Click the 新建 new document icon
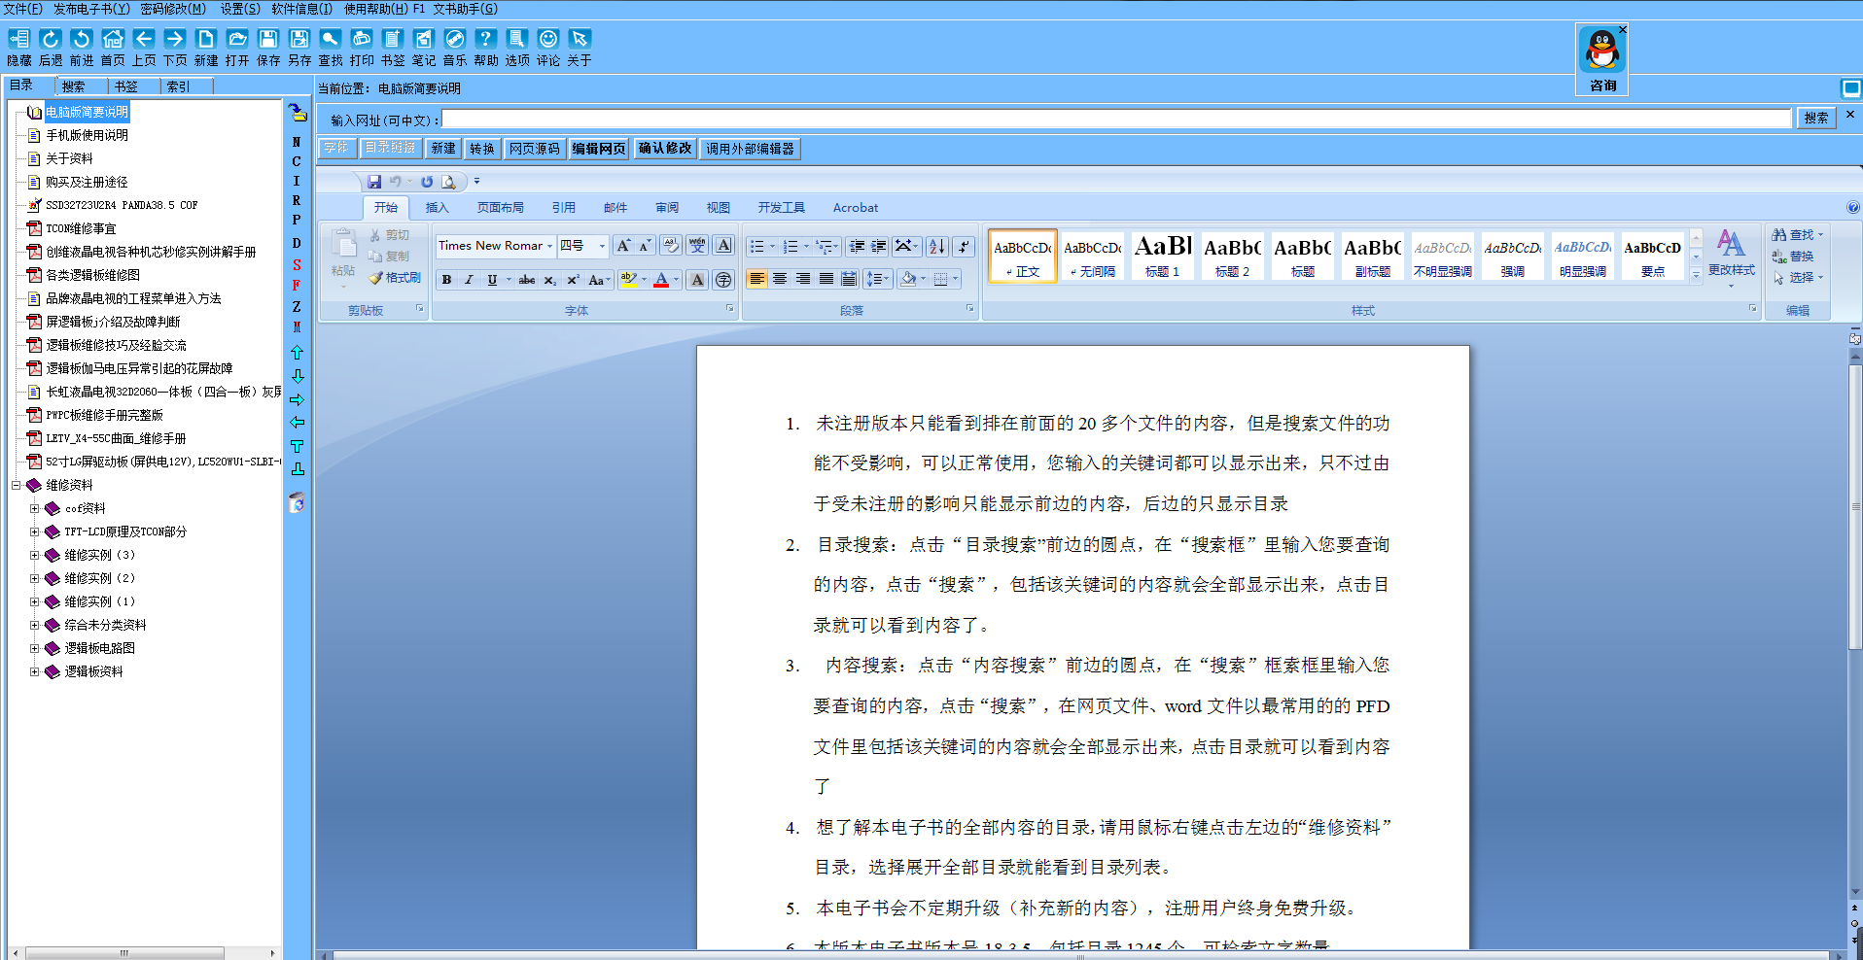Image resolution: width=1863 pixels, height=960 pixels. (x=206, y=39)
